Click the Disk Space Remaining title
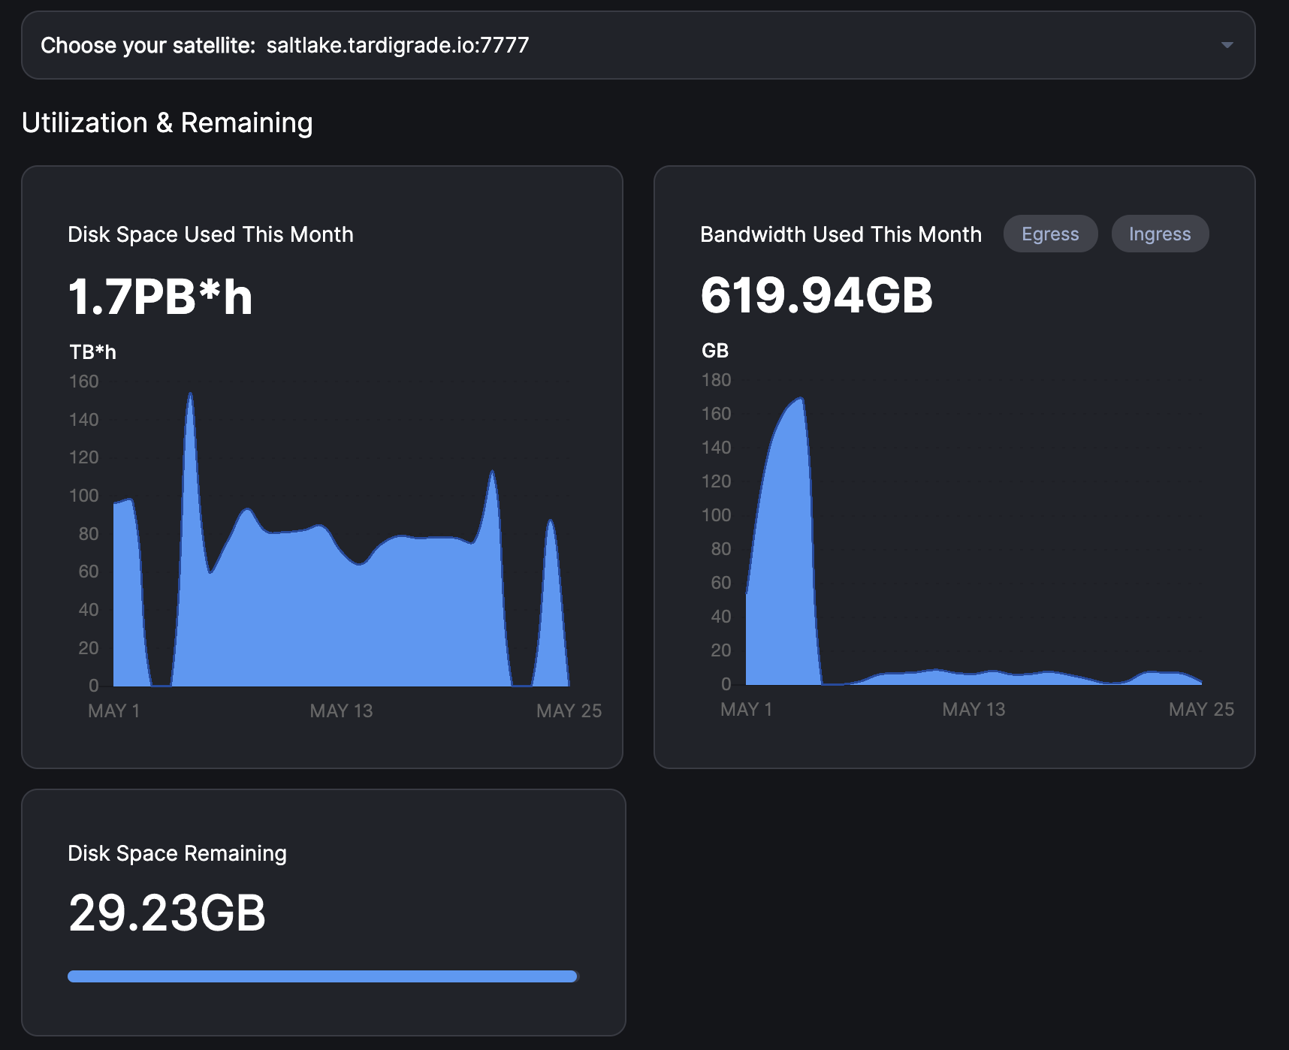This screenshot has height=1050, width=1289. [177, 853]
